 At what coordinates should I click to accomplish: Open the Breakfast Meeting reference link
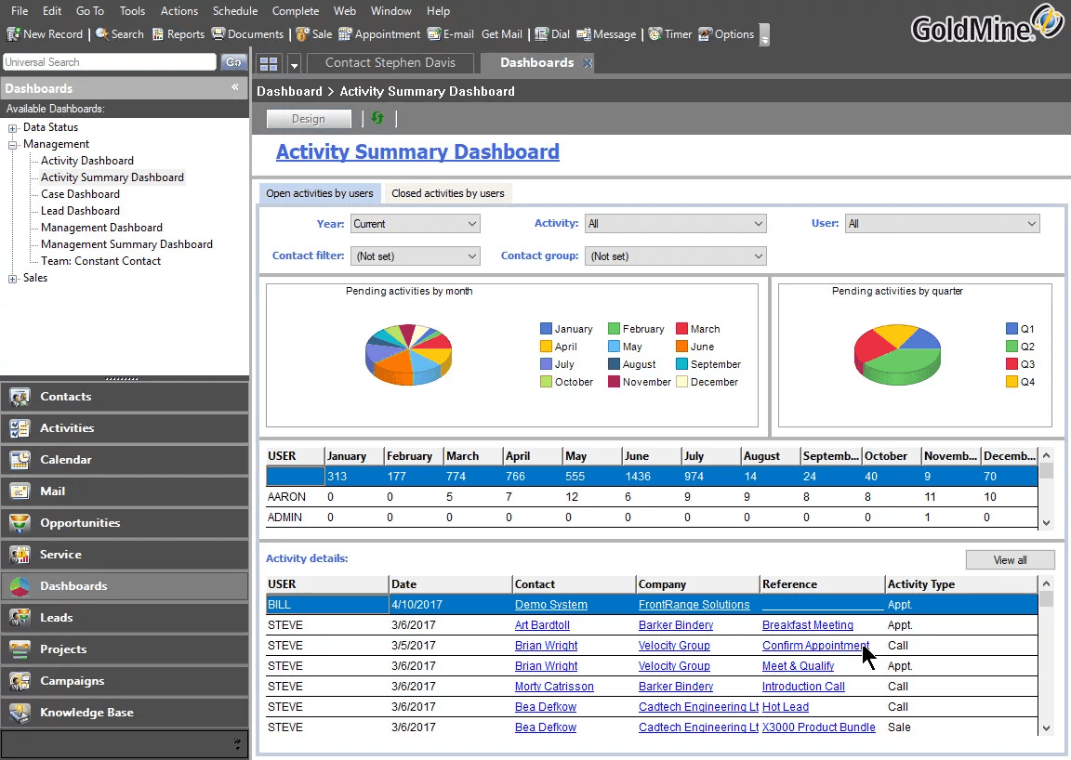click(x=807, y=625)
